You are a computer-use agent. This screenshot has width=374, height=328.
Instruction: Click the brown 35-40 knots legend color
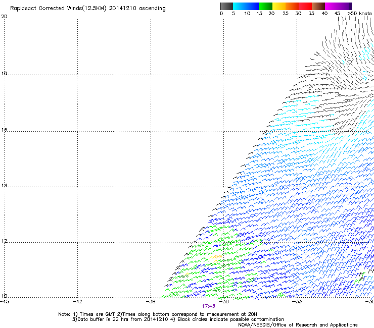tap(318, 6)
